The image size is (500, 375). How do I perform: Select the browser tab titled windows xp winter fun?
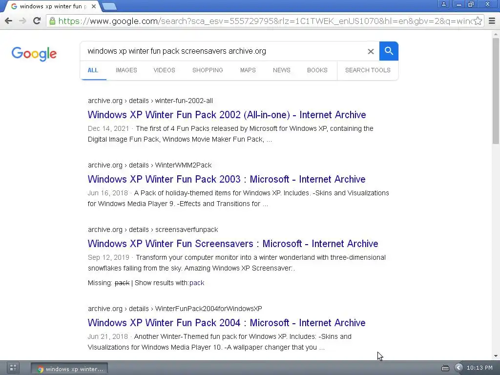pyautogui.click(x=53, y=6)
